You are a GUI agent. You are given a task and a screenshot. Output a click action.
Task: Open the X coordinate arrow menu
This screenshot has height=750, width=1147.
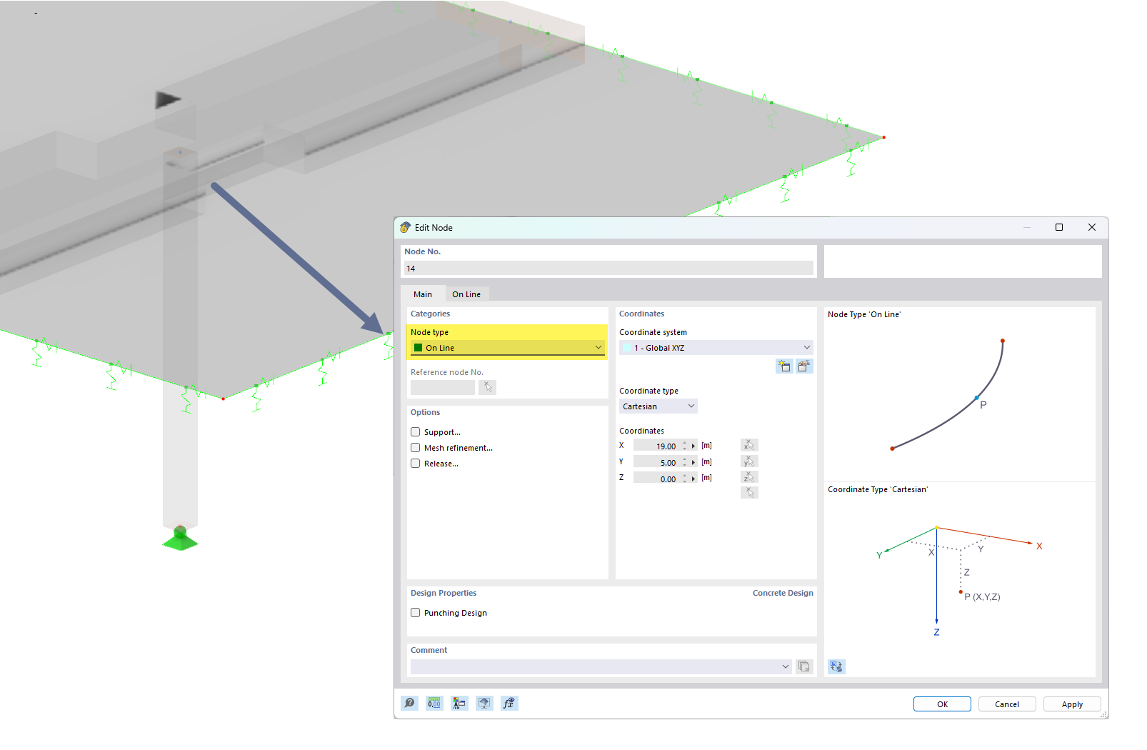[693, 446]
